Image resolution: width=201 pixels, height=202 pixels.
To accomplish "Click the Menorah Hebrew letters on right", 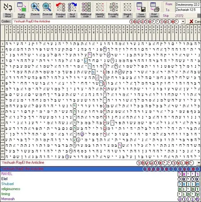I will point(188,199).
